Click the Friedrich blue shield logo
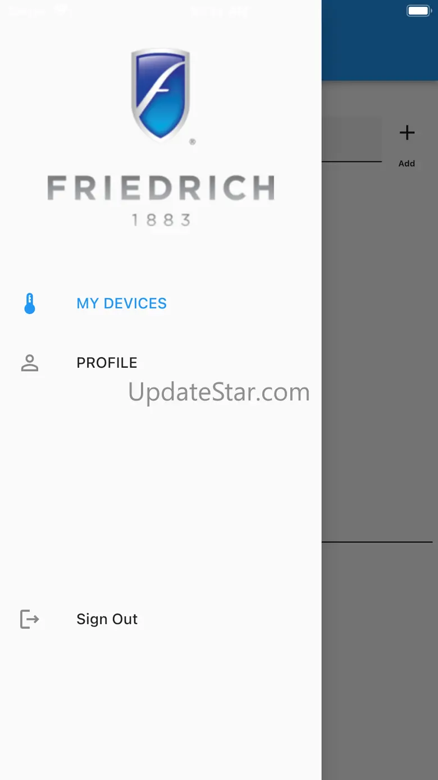438x780 pixels. [161, 94]
